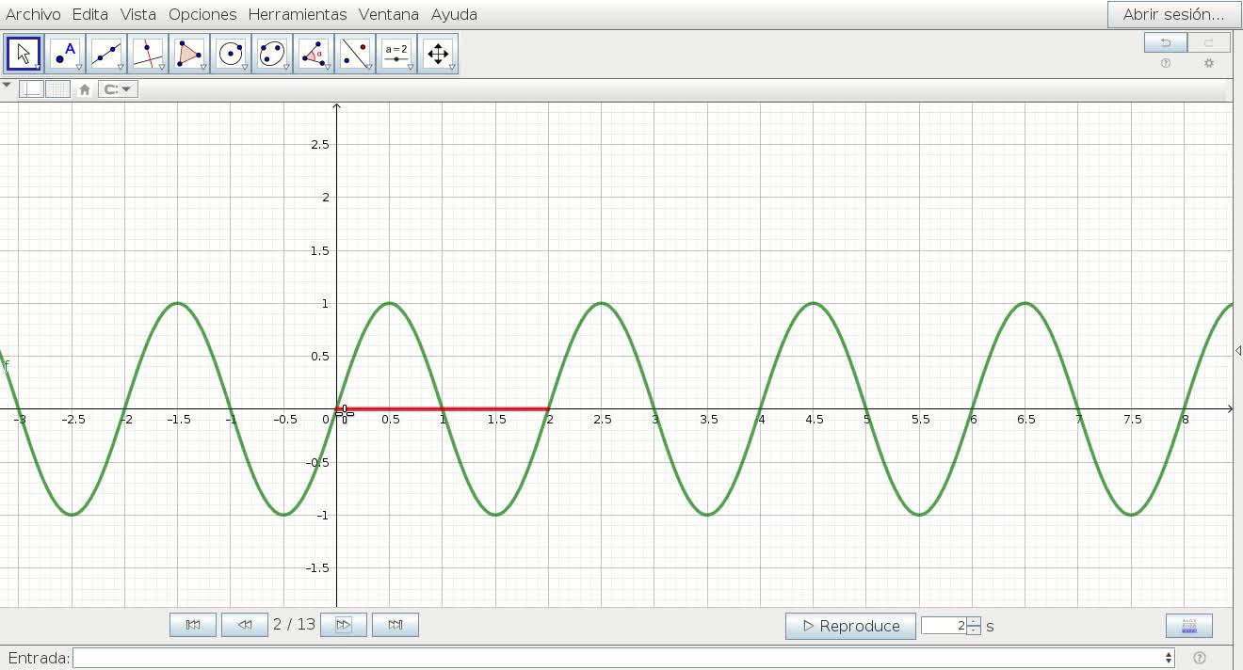The image size is (1243, 670).
Task: Open the Edita menu
Action: [90, 14]
